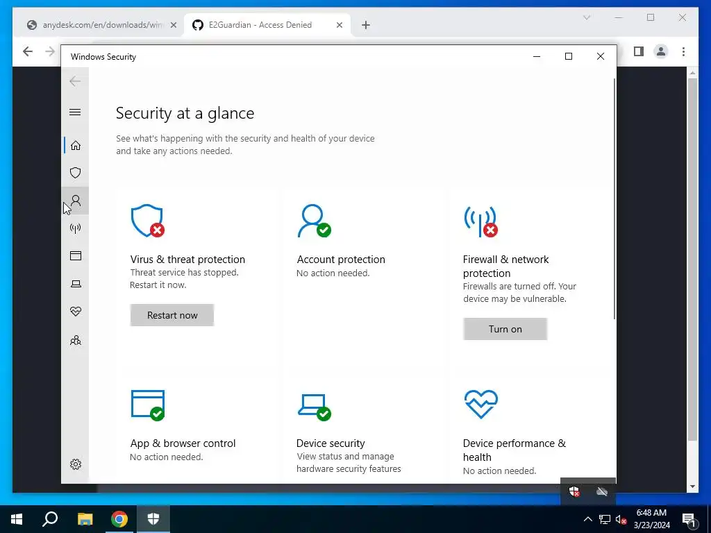Click Windows Security shield in tray overflow
The image size is (711, 533).
pyautogui.click(x=574, y=491)
